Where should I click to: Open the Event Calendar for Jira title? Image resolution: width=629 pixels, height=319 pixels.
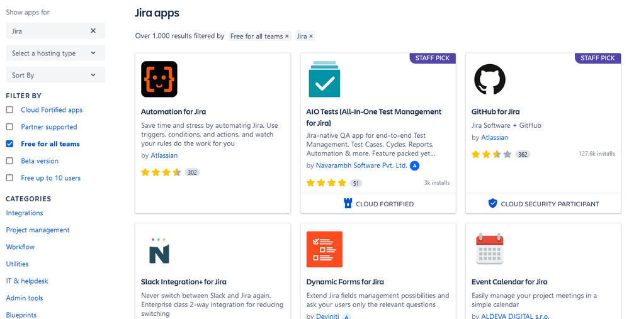click(x=509, y=282)
